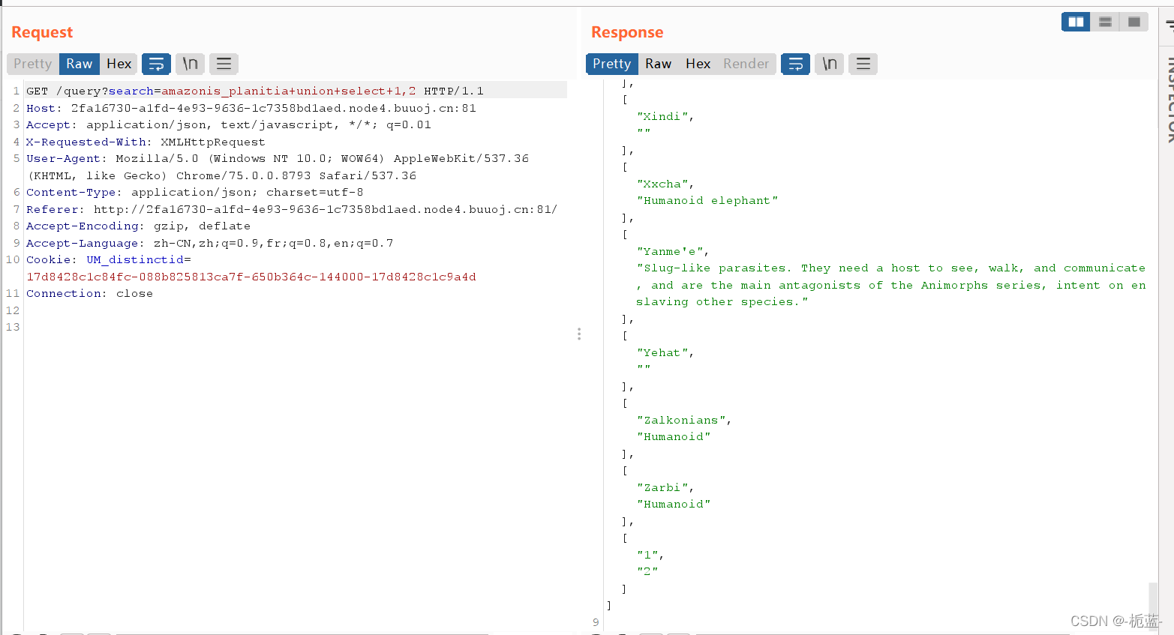Viewport: 1174px width, 635px height.
Task: Select the Request Raw tab
Action: coord(79,64)
